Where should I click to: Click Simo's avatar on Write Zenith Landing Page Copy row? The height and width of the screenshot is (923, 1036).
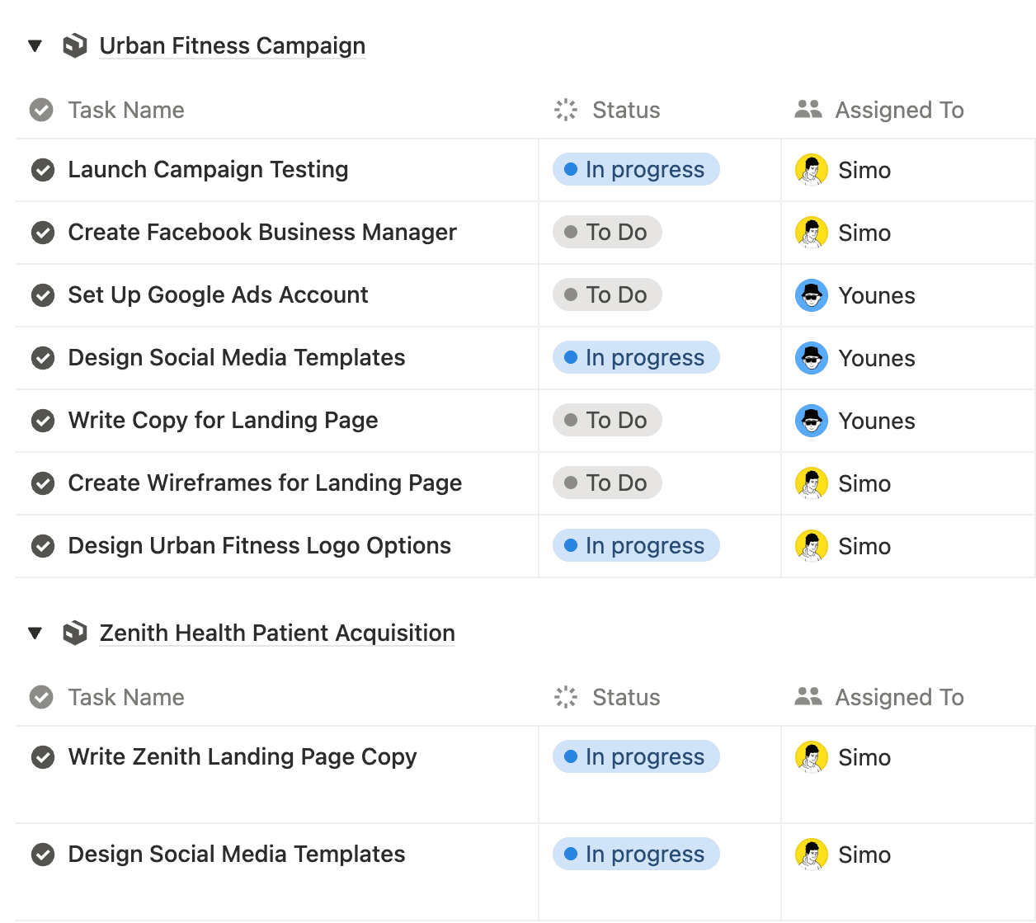[x=812, y=757]
